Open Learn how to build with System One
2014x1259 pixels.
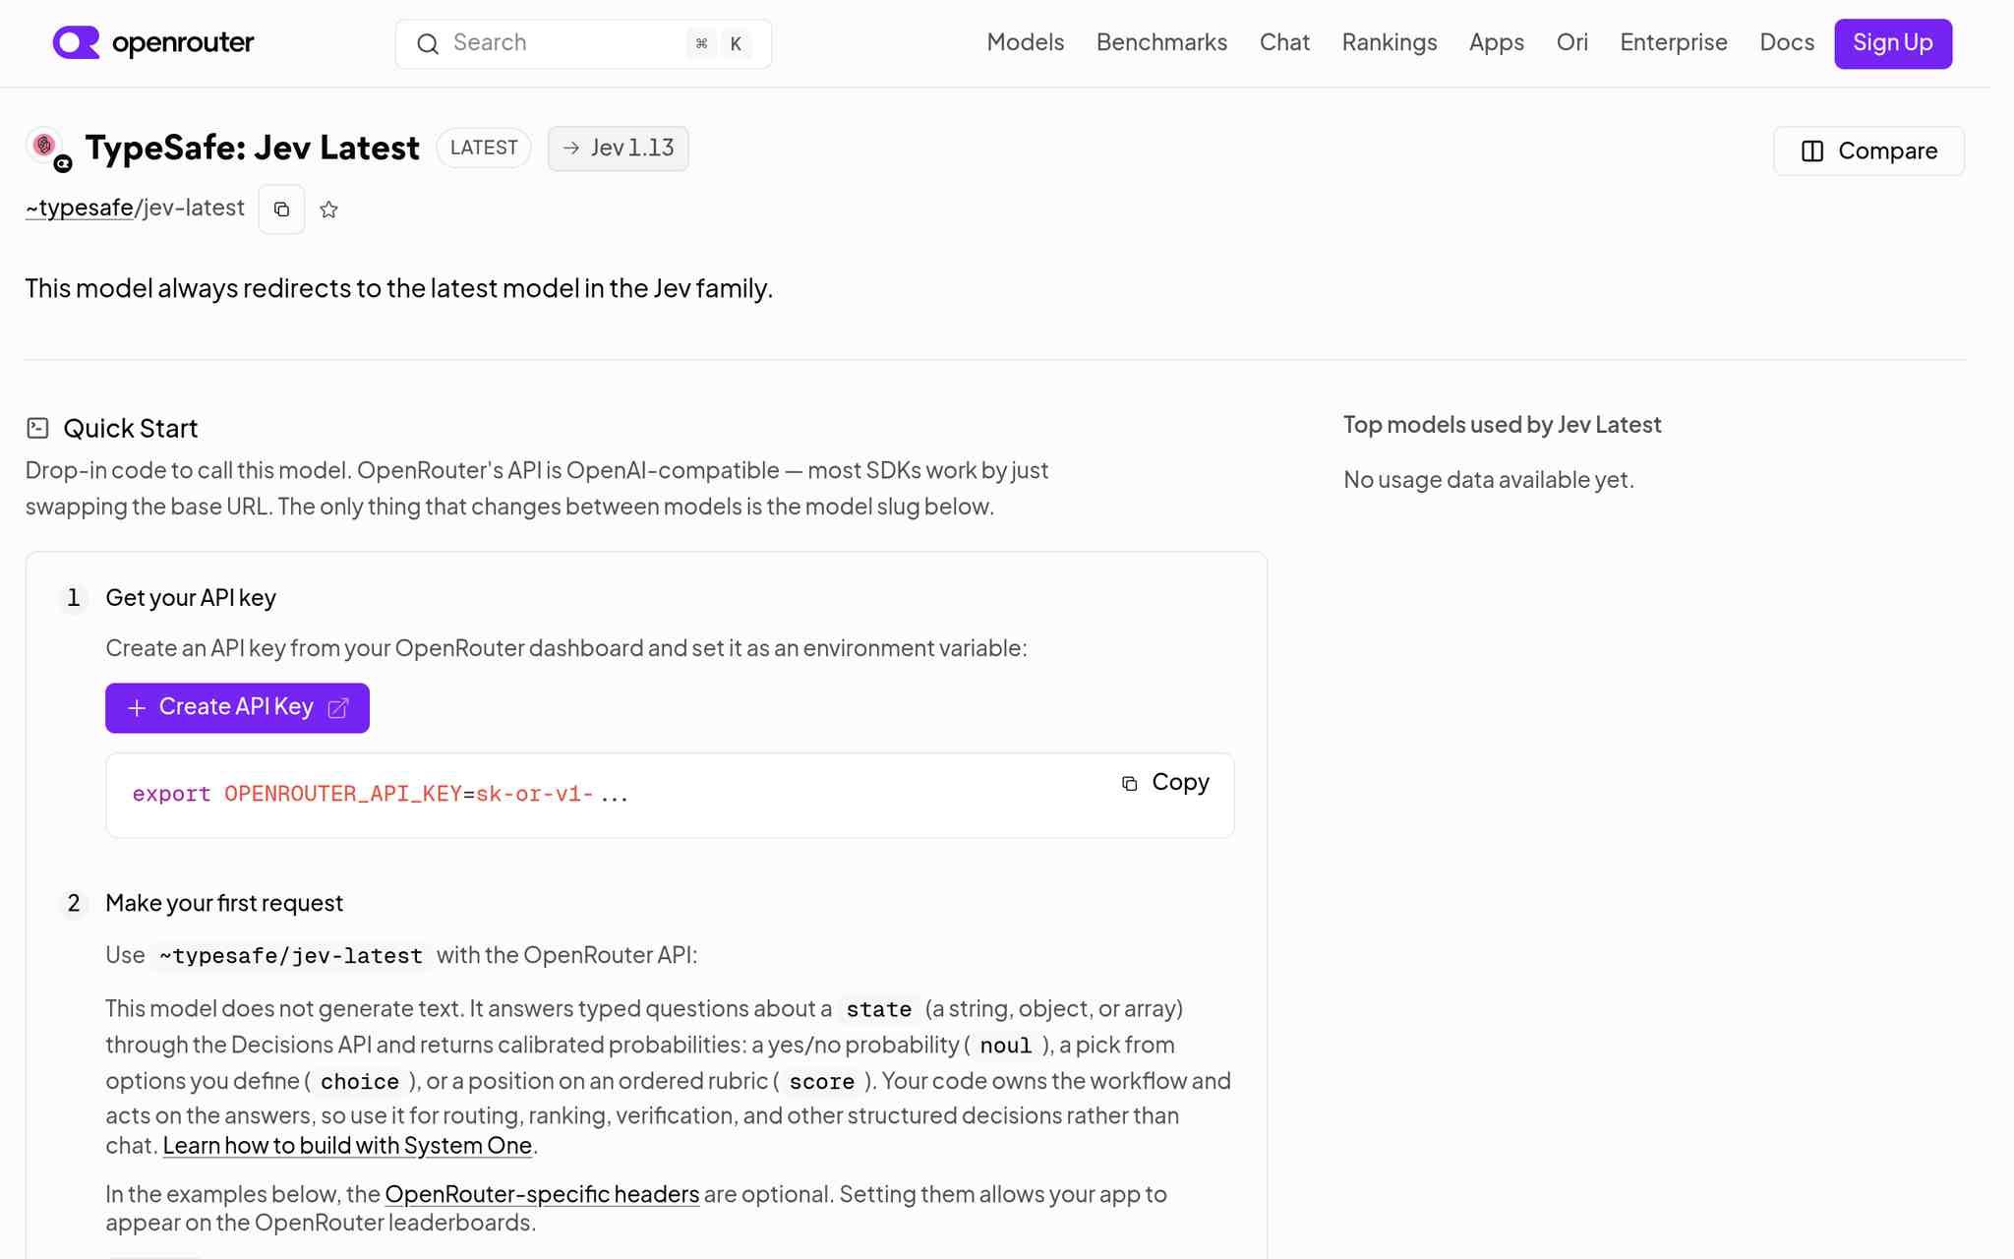pos(347,1145)
